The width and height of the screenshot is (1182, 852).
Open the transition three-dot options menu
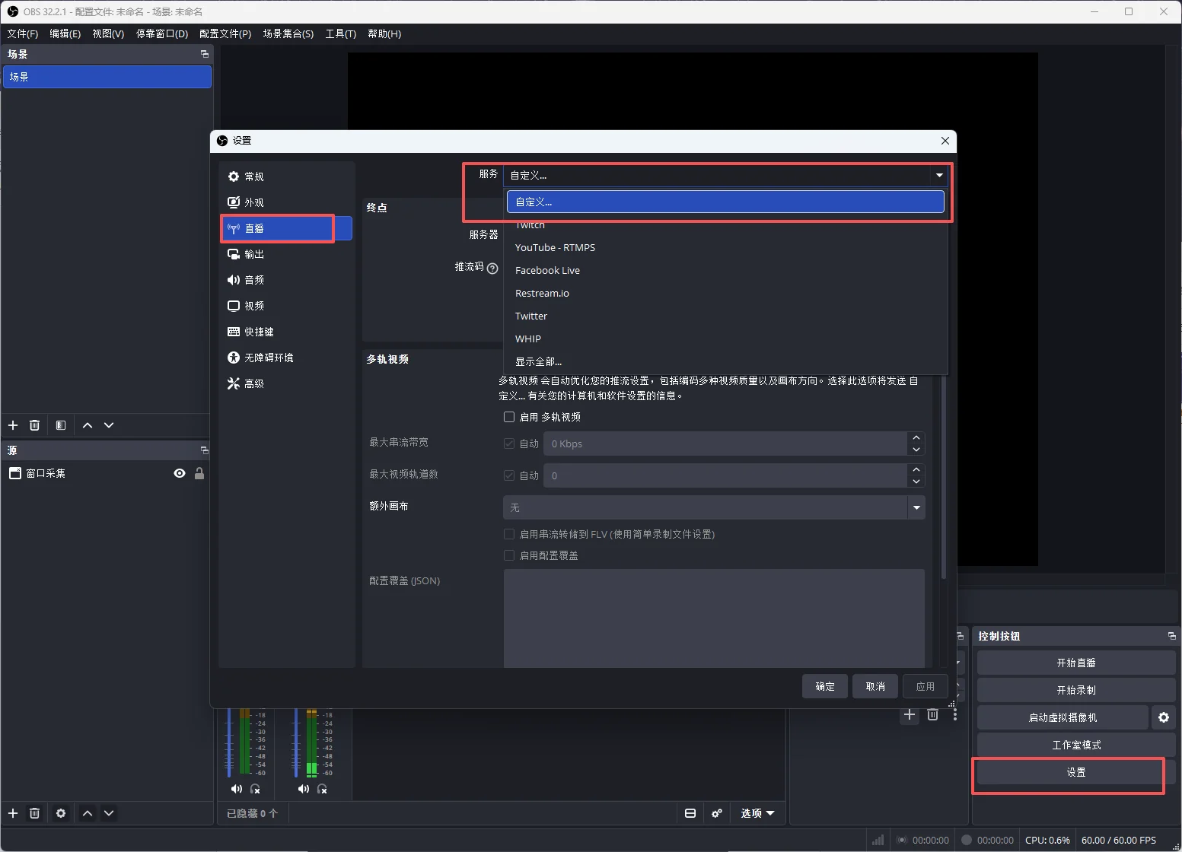[x=955, y=714]
